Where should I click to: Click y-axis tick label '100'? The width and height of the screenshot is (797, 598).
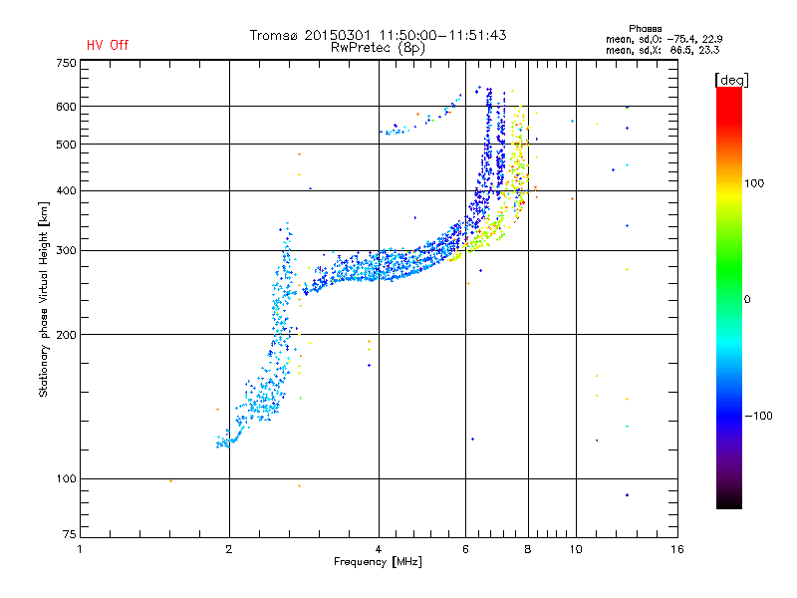[x=66, y=479]
